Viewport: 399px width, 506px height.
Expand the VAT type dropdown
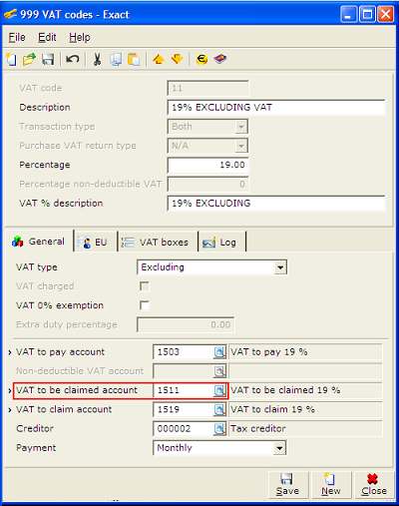[280, 267]
